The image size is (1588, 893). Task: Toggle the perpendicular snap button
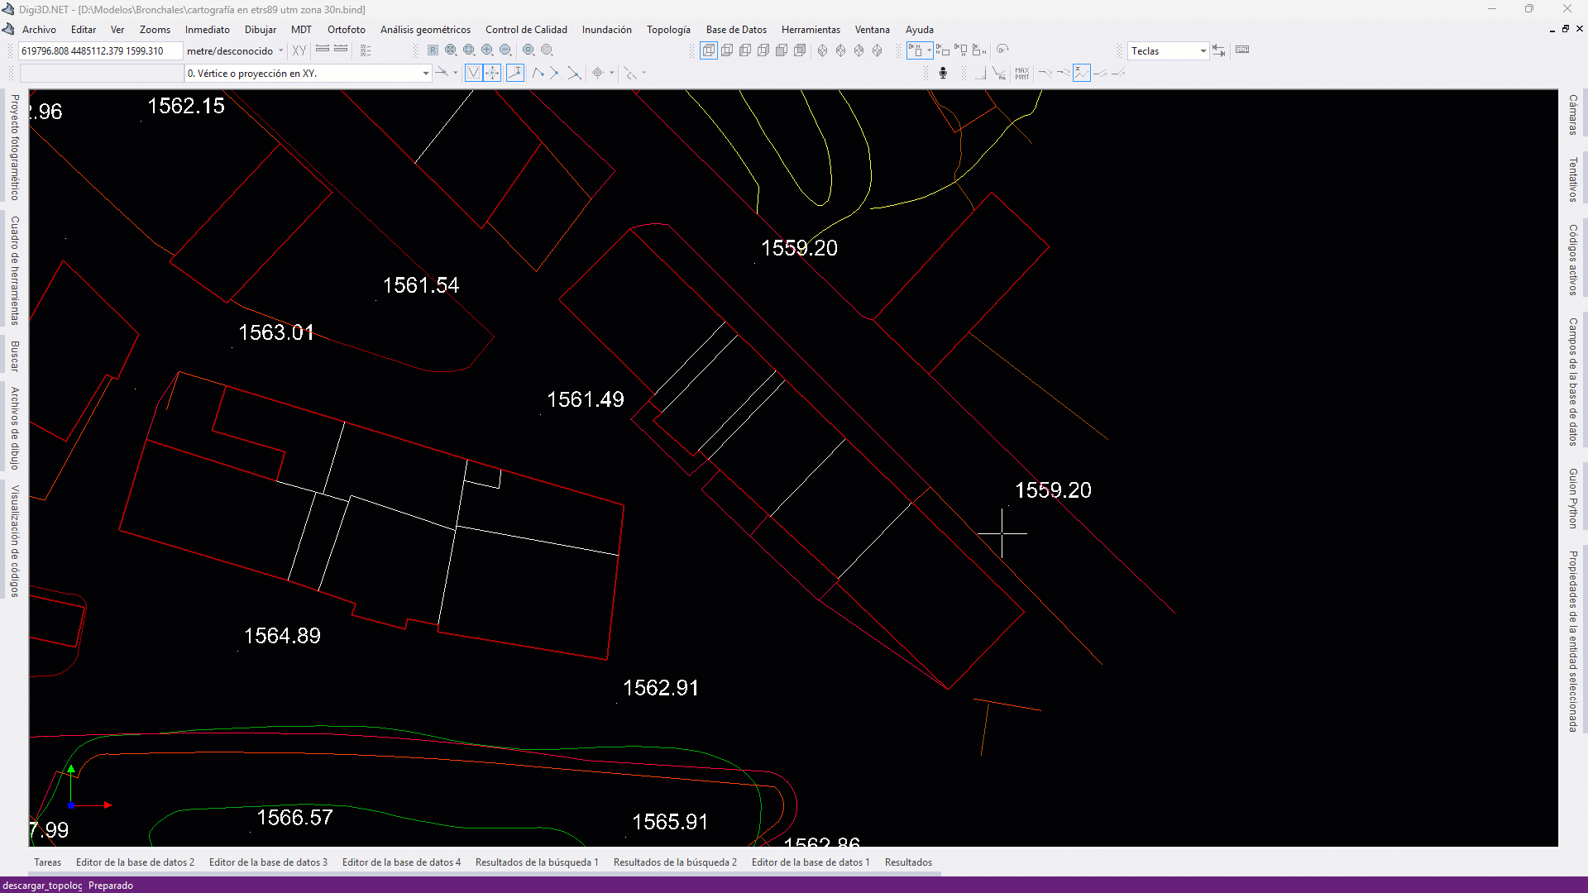(515, 73)
